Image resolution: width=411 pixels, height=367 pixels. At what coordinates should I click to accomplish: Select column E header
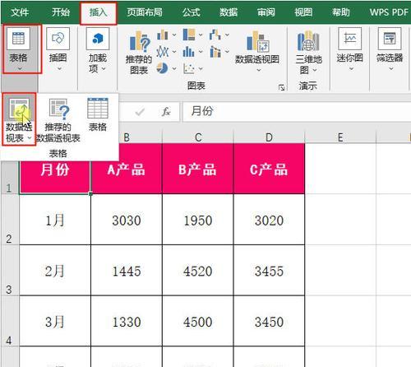[340, 137]
